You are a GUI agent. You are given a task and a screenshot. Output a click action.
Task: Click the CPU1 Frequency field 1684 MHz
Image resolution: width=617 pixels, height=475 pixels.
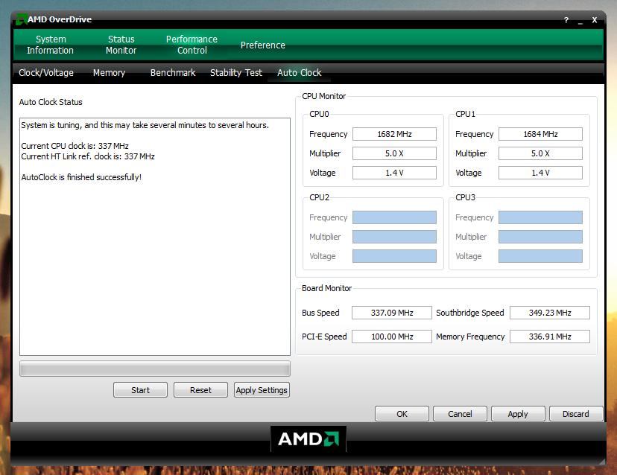(540, 134)
